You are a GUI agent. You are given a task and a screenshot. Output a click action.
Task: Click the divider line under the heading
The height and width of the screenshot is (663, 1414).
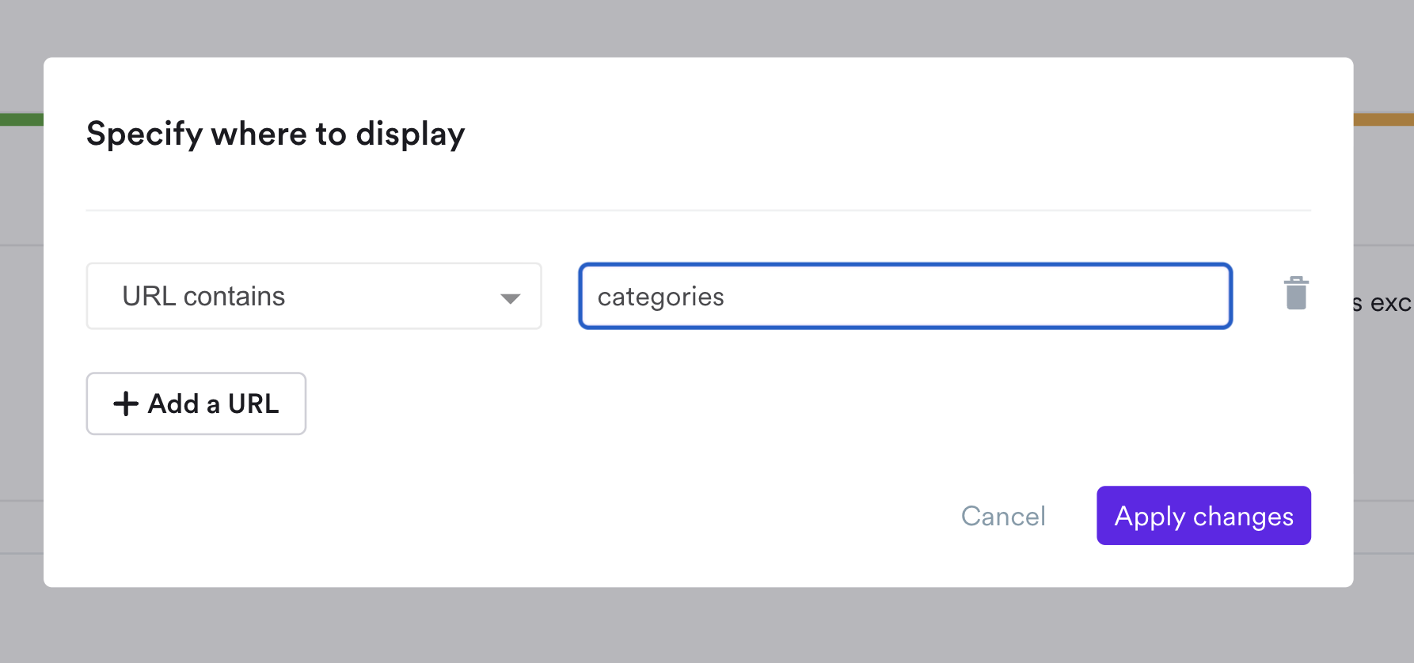tap(698, 210)
